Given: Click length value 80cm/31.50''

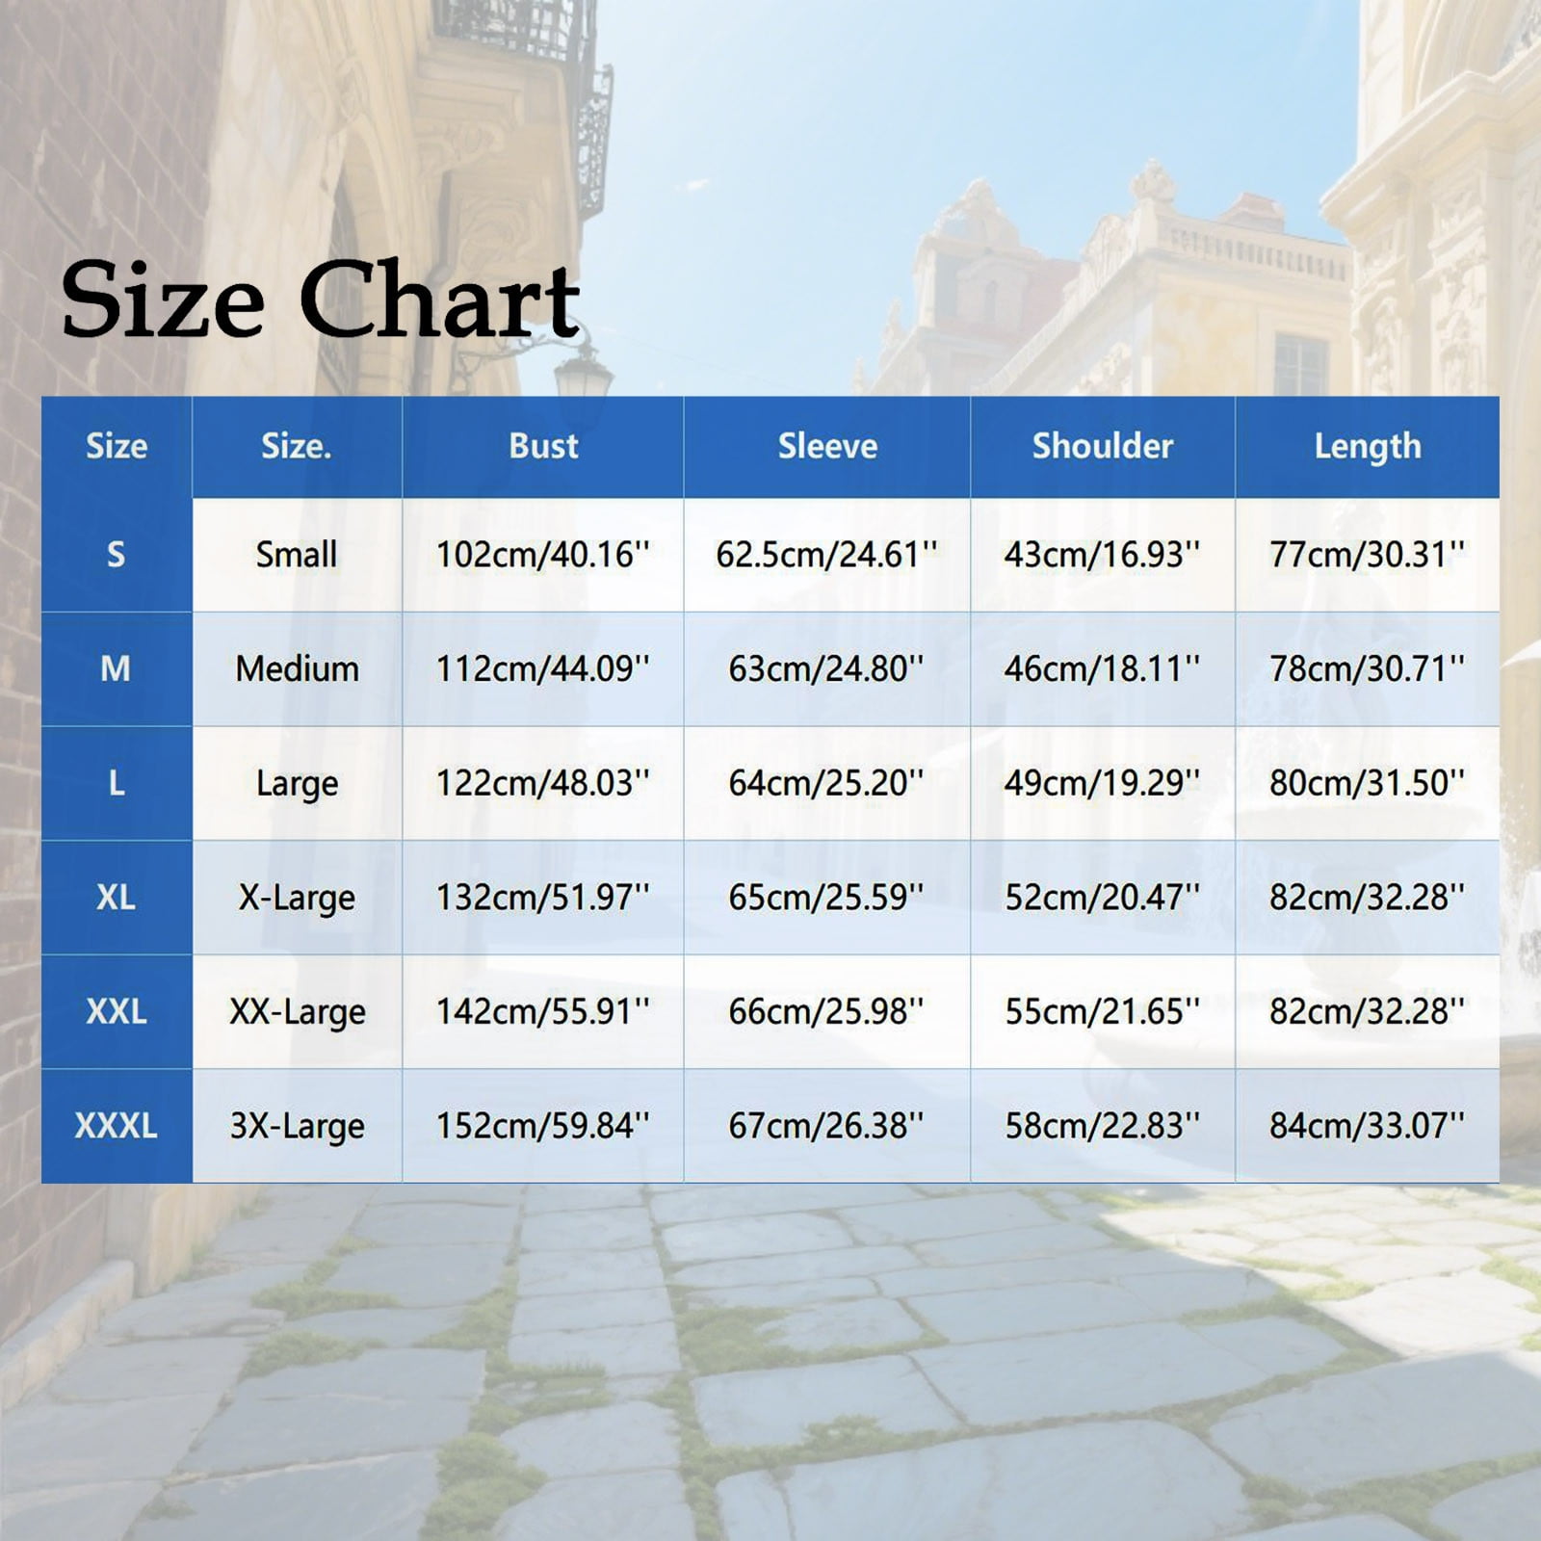Looking at the screenshot, I should coord(1367,783).
